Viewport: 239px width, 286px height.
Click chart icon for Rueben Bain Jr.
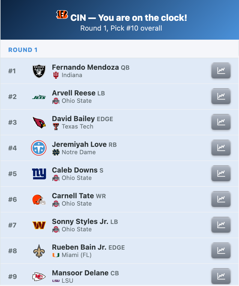point(221,250)
